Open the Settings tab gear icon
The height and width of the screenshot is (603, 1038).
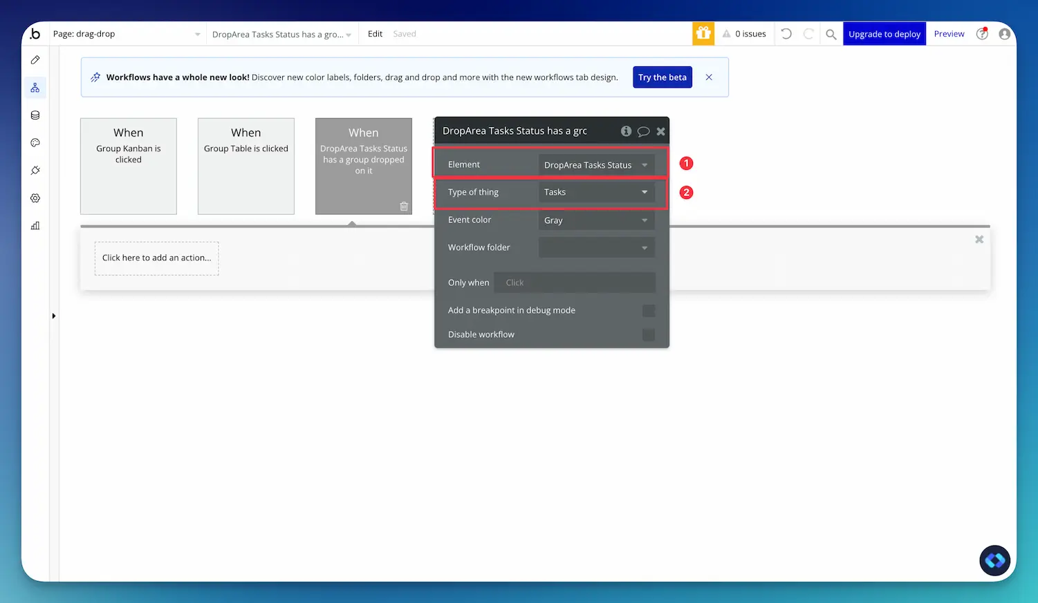[35, 198]
